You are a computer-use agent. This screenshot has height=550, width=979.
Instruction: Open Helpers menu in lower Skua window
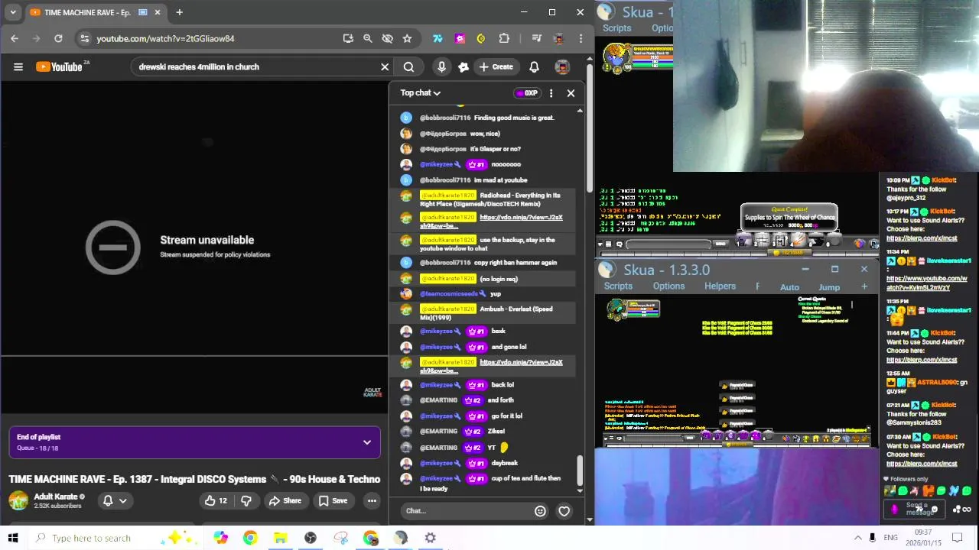[720, 286]
